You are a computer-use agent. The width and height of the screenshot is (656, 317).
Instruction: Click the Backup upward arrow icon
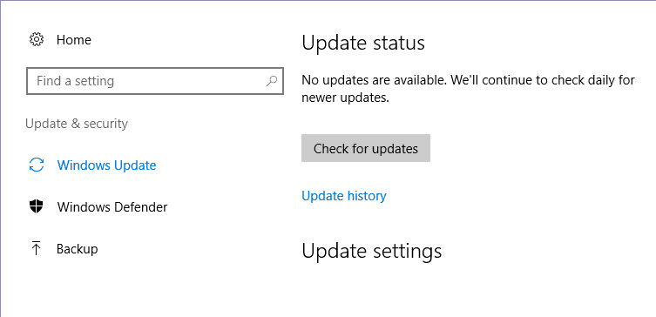pos(37,248)
